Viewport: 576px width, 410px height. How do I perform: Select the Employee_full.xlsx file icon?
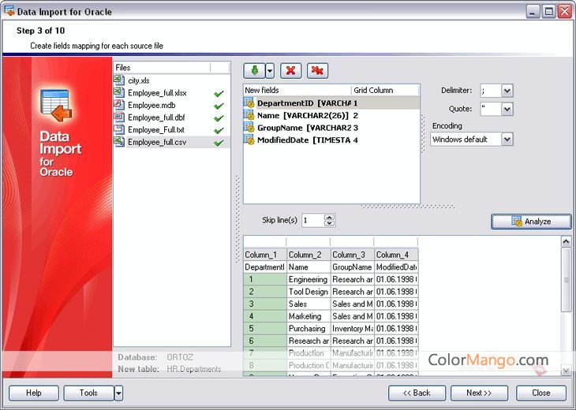pos(119,92)
